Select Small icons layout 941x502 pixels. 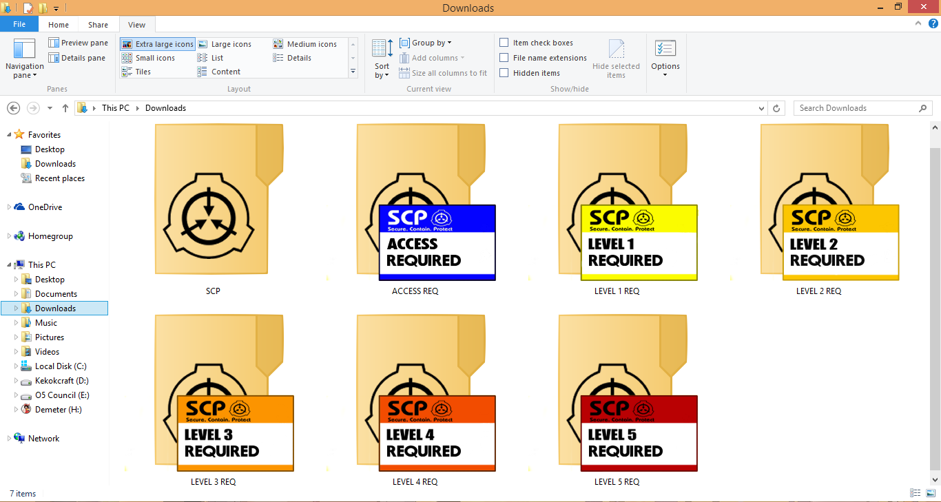[x=149, y=58]
